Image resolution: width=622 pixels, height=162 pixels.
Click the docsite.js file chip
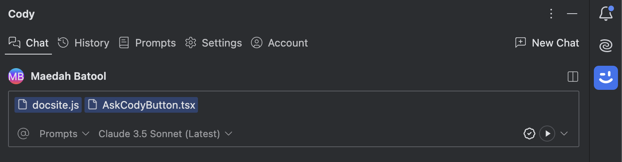(48, 105)
